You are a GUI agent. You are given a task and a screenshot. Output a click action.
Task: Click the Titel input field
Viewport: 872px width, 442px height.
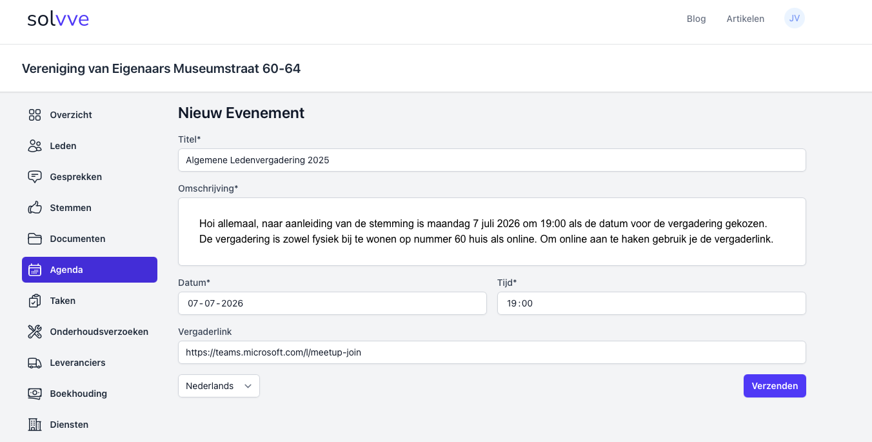tap(491, 160)
